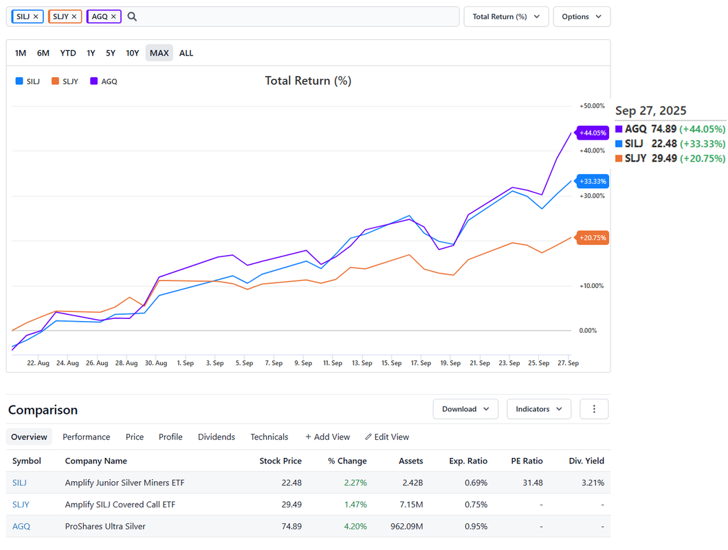
Task: Remove SILJ ticker chip with its X
Action: (x=36, y=16)
